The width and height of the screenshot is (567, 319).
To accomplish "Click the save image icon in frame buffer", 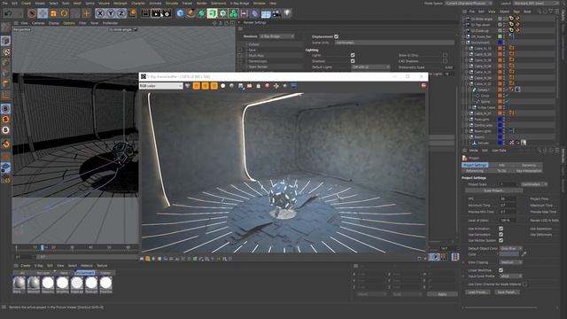I will (240, 86).
